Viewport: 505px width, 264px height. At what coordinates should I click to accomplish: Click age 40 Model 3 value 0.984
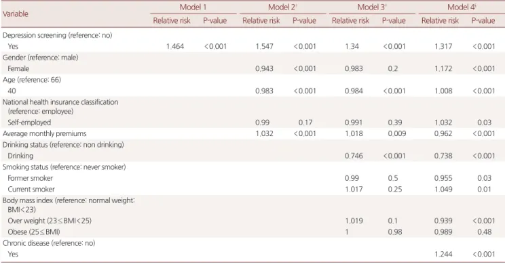(x=354, y=91)
